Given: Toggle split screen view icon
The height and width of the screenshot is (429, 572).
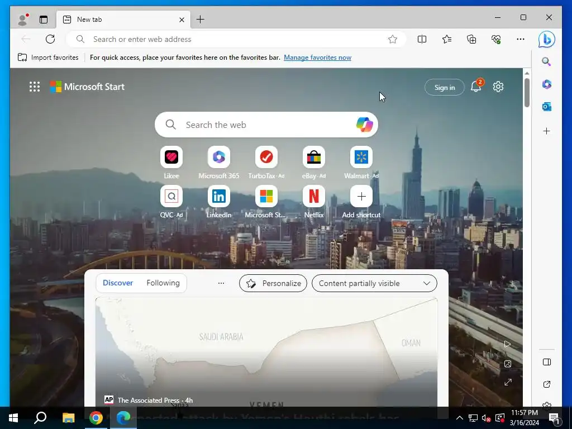Looking at the screenshot, I should coord(422,39).
